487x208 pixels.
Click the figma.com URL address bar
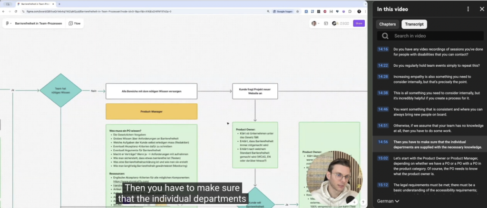click(x=99, y=11)
